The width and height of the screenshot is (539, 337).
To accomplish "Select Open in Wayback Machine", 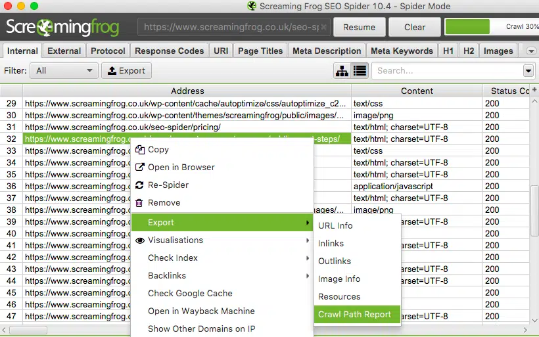I will [222, 311].
